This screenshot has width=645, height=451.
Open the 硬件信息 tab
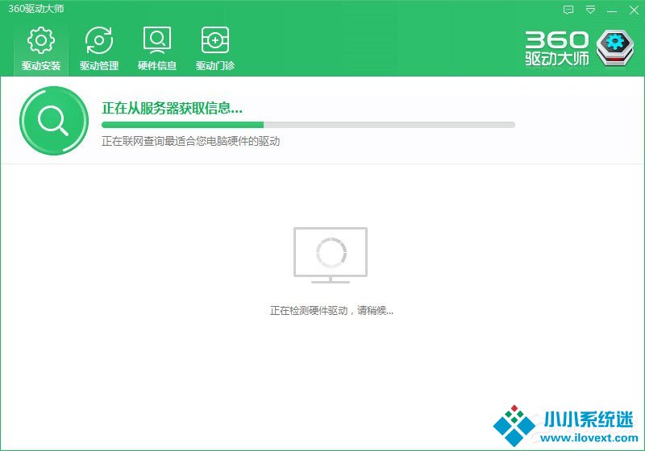(x=157, y=48)
